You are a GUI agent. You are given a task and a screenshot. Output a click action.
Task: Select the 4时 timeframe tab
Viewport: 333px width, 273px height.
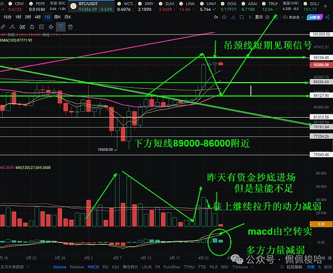point(37,17)
